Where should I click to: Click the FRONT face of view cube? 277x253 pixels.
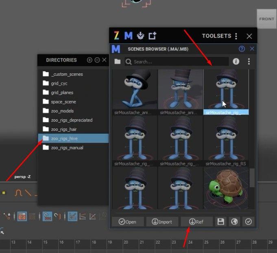(266, 19)
